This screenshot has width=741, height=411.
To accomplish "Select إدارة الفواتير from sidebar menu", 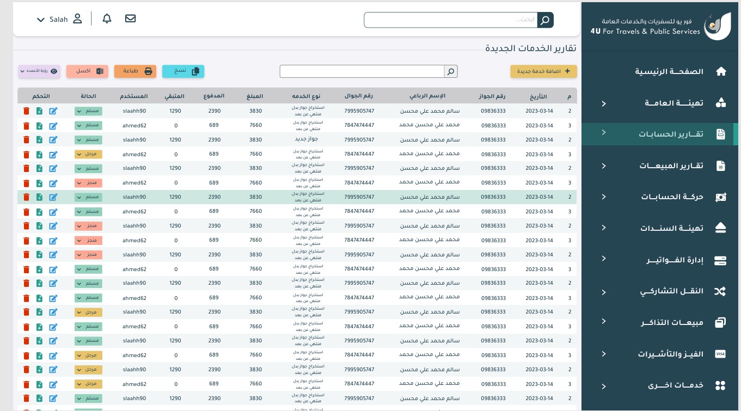I will coord(675,261).
